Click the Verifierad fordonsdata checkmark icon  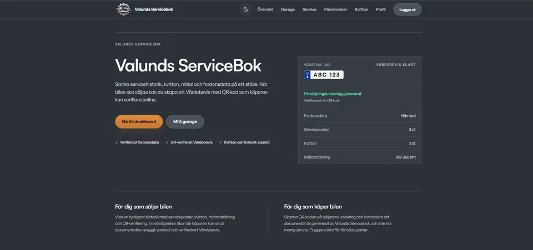tap(117, 142)
